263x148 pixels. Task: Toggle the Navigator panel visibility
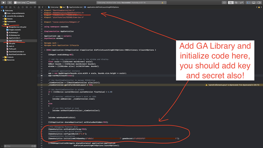pos(249,3)
